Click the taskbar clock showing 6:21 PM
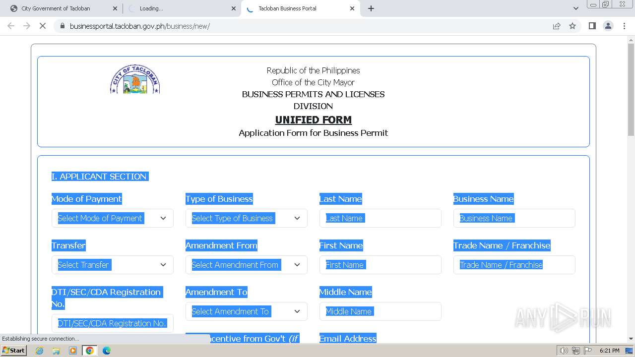635x357 pixels. coord(609,351)
